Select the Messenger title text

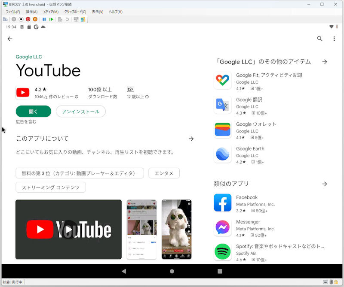click(248, 222)
